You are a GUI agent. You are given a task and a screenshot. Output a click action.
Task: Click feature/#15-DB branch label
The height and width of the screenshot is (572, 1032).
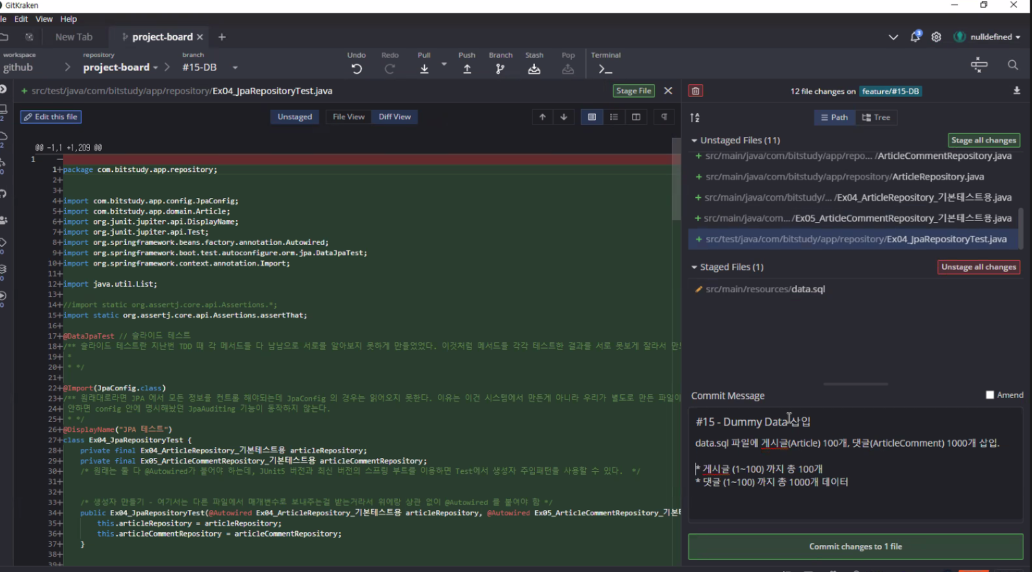pyautogui.click(x=890, y=91)
